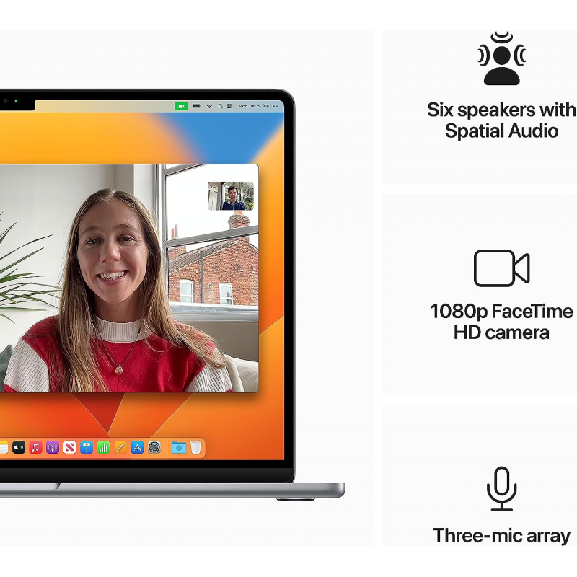Click the date and time in menu bar

click(x=258, y=106)
